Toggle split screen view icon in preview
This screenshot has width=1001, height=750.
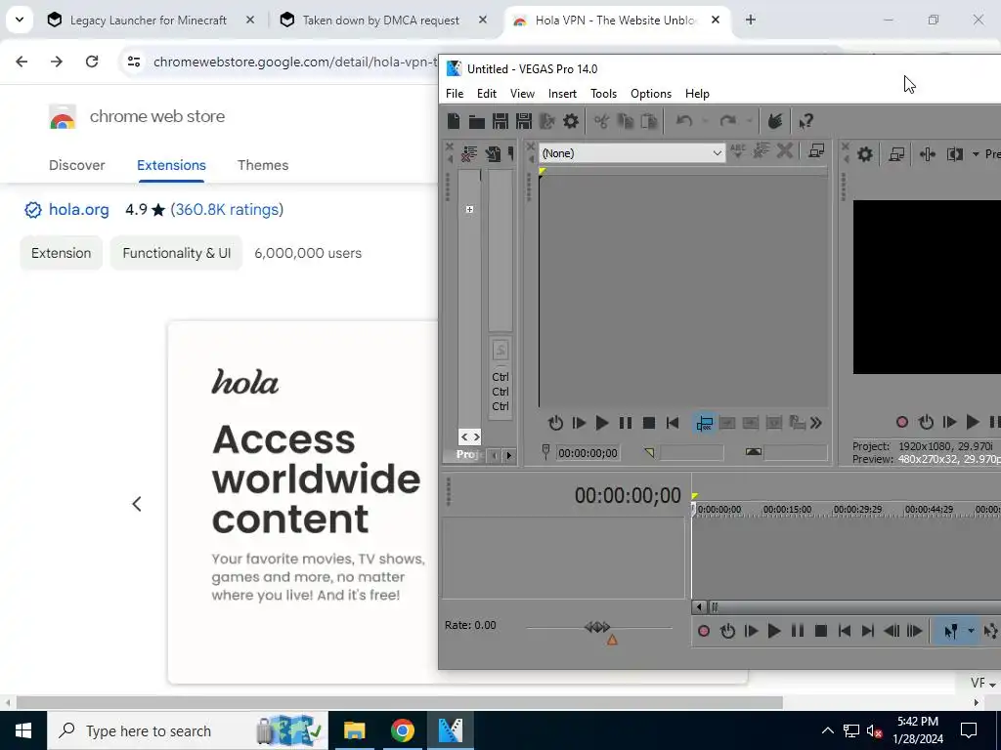tap(955, 153)
